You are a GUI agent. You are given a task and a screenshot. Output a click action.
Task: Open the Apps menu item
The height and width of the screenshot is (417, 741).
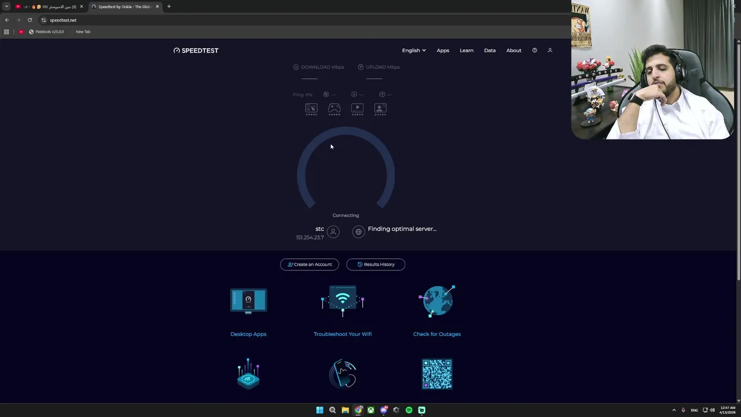point(443,50)
